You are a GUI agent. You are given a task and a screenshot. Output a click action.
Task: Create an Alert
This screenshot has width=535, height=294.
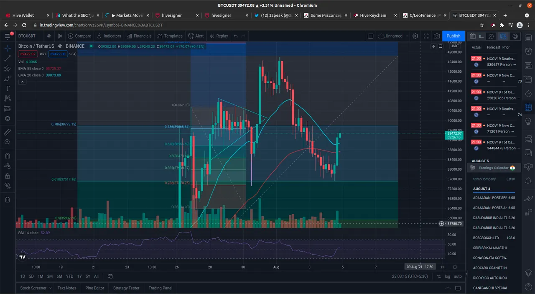(196, 36)
